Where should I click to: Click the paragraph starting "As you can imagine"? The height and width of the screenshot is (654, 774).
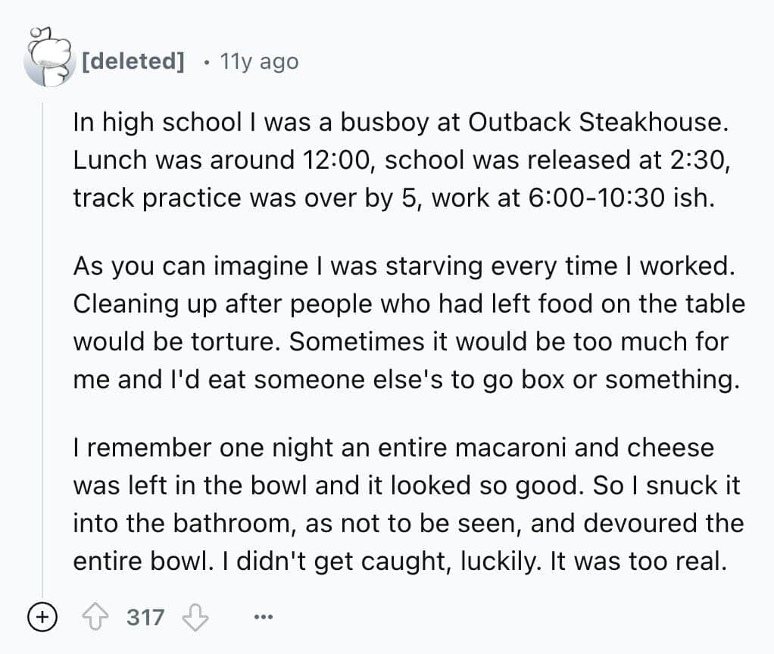click(x=409, y=322)
